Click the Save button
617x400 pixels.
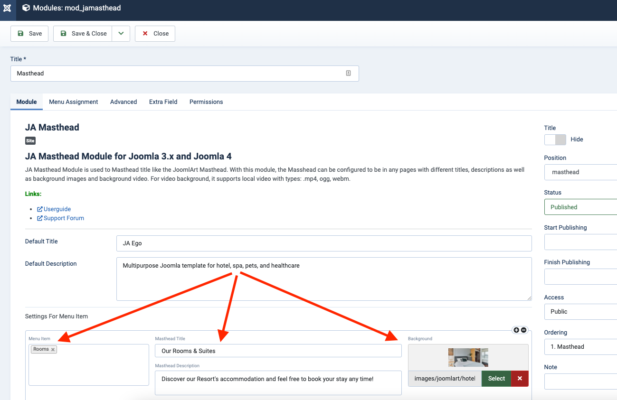click(29, 34)
